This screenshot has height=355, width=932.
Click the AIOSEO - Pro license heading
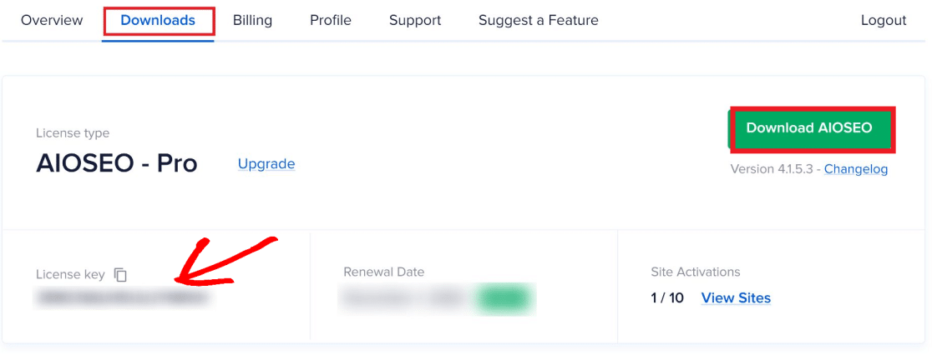pyautogui.click(x=116, y=163)
